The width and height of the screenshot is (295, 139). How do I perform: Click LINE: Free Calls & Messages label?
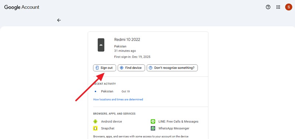pos(178,122)
